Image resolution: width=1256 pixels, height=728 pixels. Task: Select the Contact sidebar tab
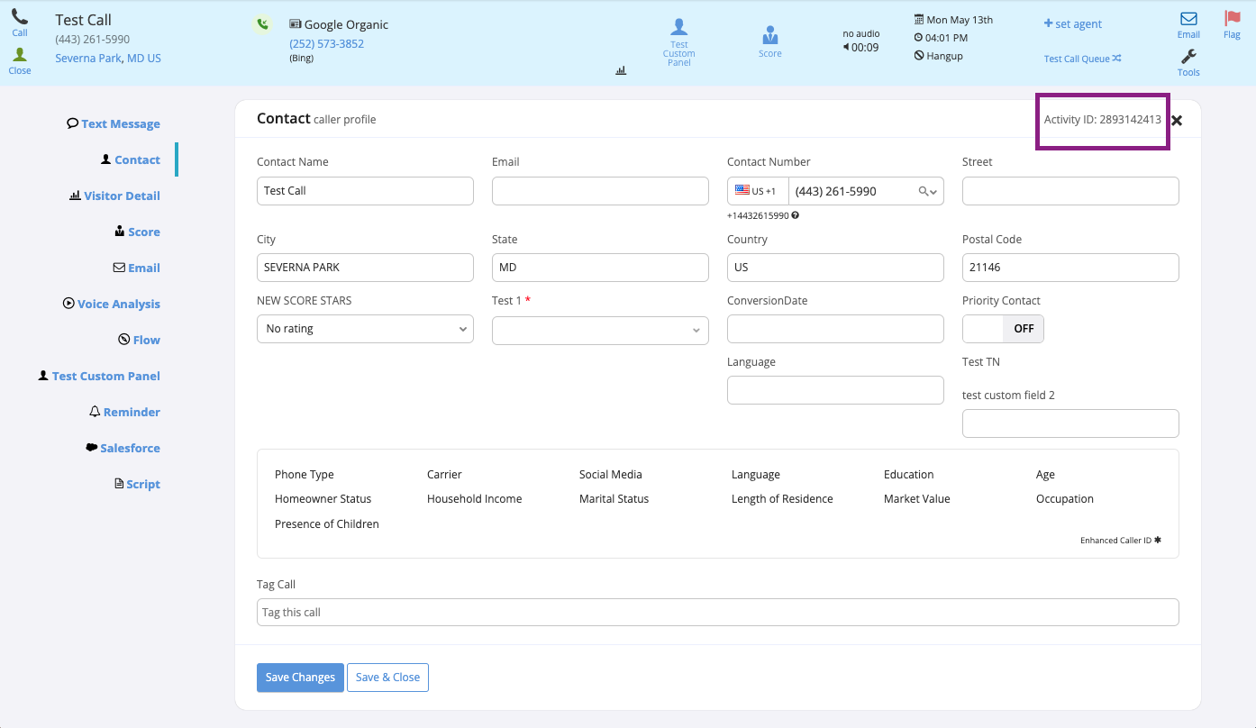tap(131, 159)
